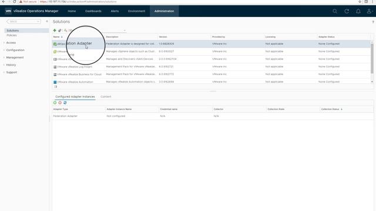Select Policies in the navigation pane
This screenshot has width=376, height=211.
coord(12,35)
